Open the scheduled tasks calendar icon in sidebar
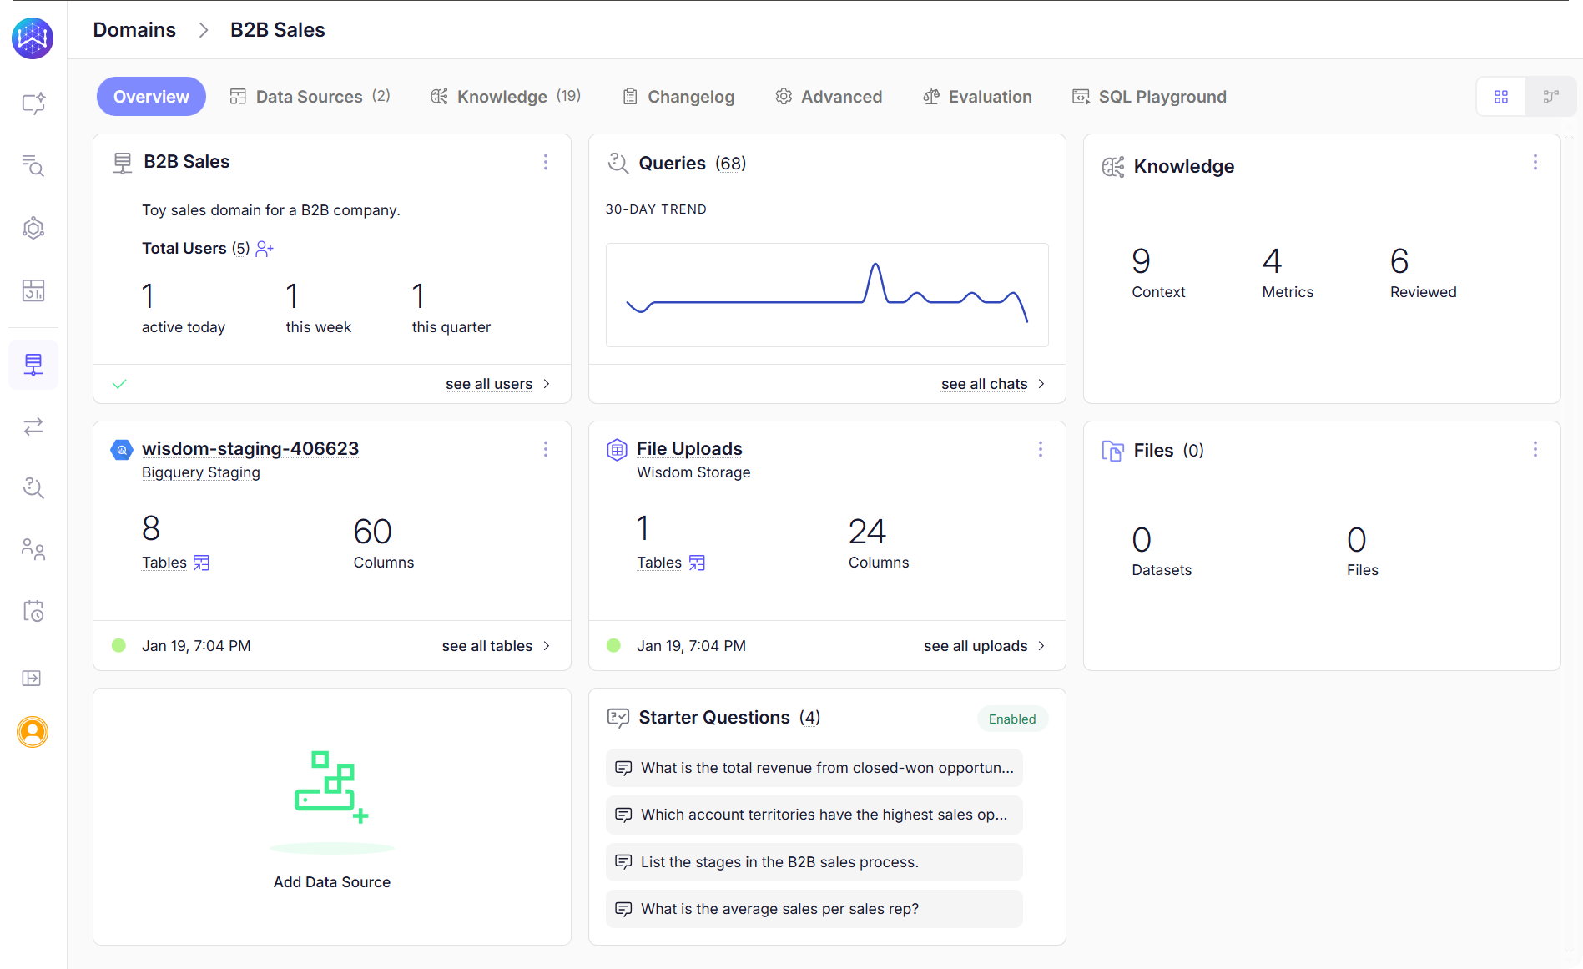 pyautogui.click(x=33, y=611)
